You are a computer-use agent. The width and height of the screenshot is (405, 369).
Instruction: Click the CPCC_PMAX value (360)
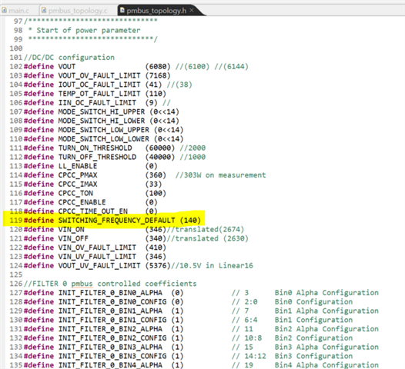point(156,175)
